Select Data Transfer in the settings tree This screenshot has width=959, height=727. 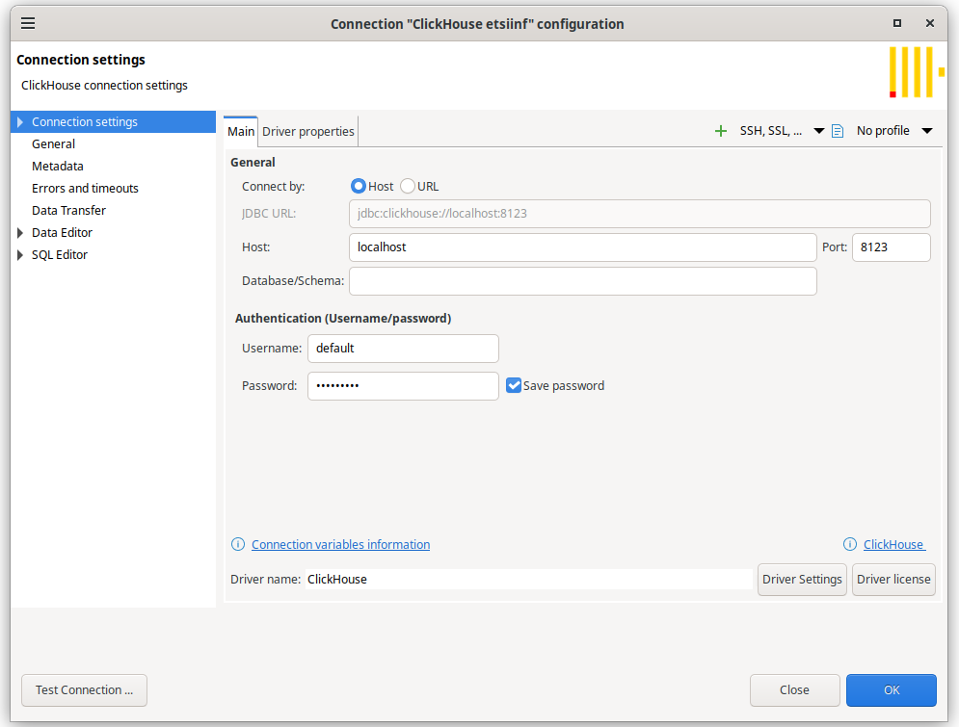[x=68, y=210]
